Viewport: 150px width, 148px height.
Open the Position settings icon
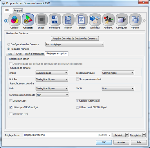pyautogui.click(x=68, y=20)
